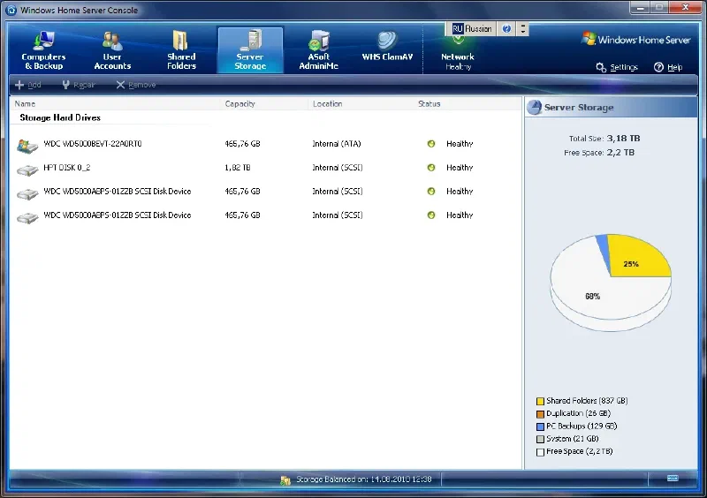
Task: Click the yellow 25% pie chart slice
Action: (x=634, y=259)
